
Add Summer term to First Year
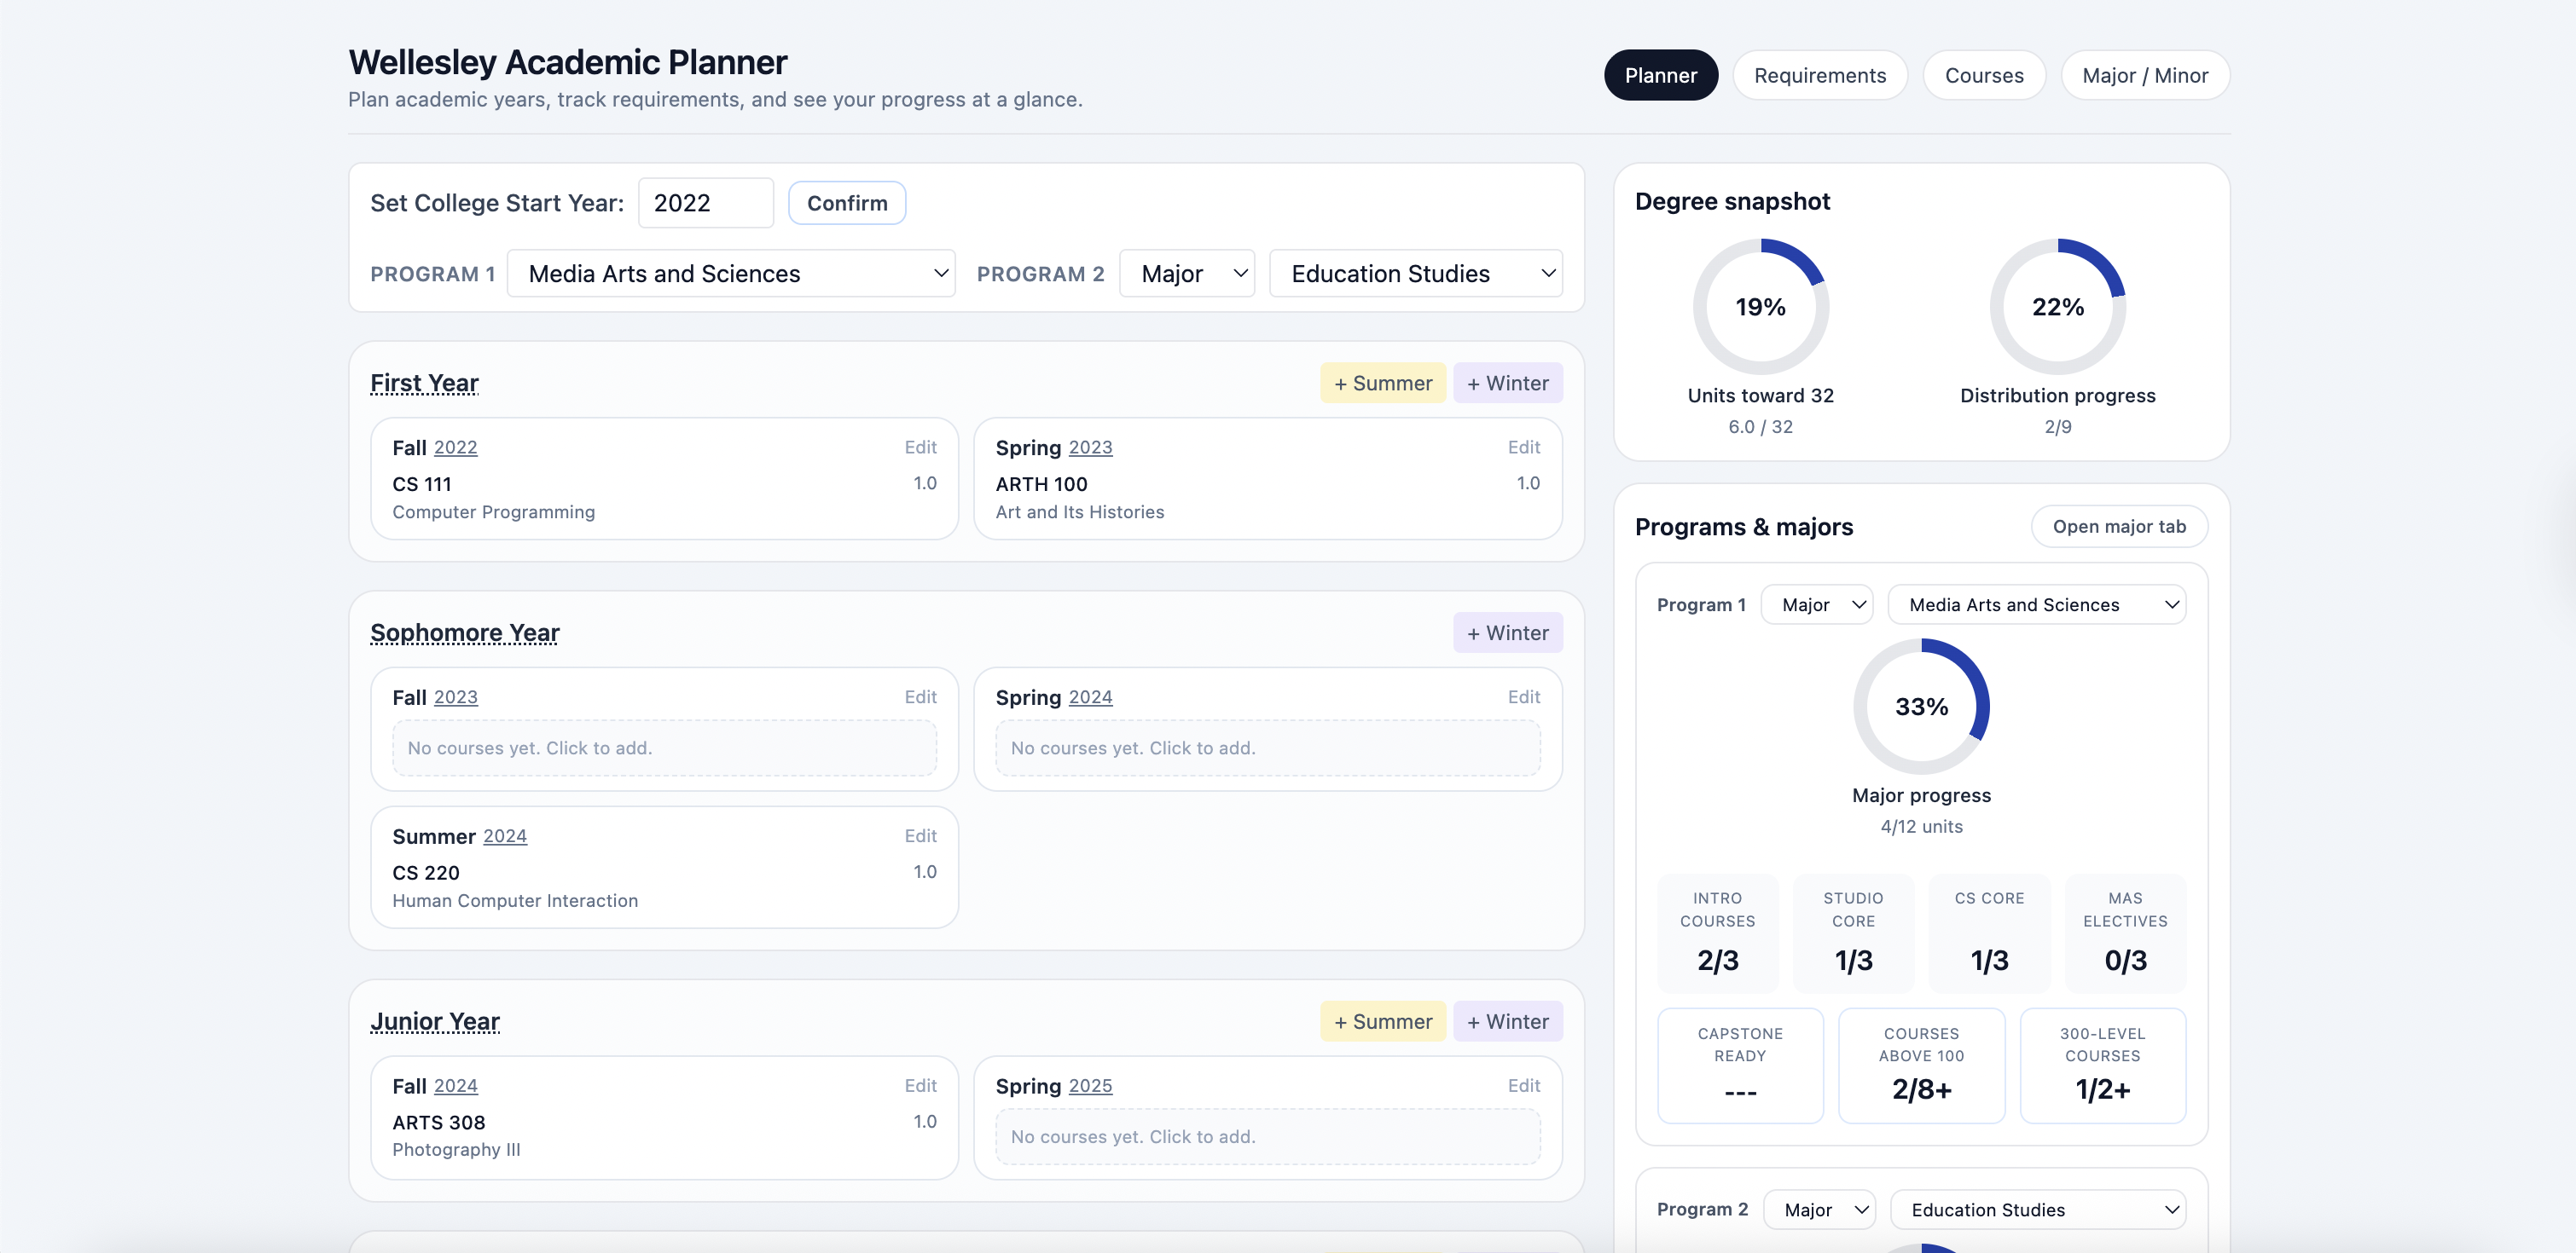tap(1383, 383)
